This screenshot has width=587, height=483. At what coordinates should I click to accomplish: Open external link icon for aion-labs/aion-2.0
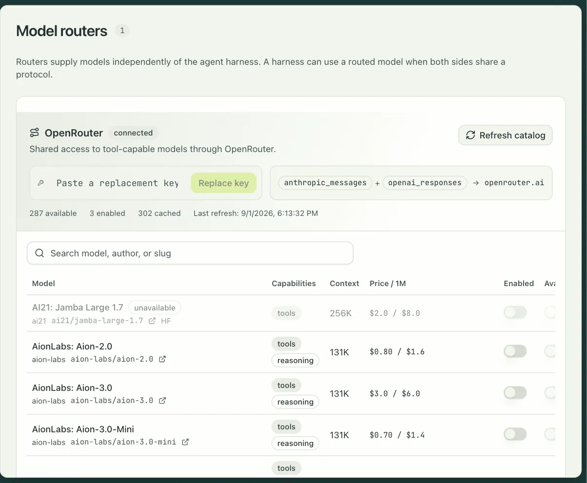click(x=162, y=359)
